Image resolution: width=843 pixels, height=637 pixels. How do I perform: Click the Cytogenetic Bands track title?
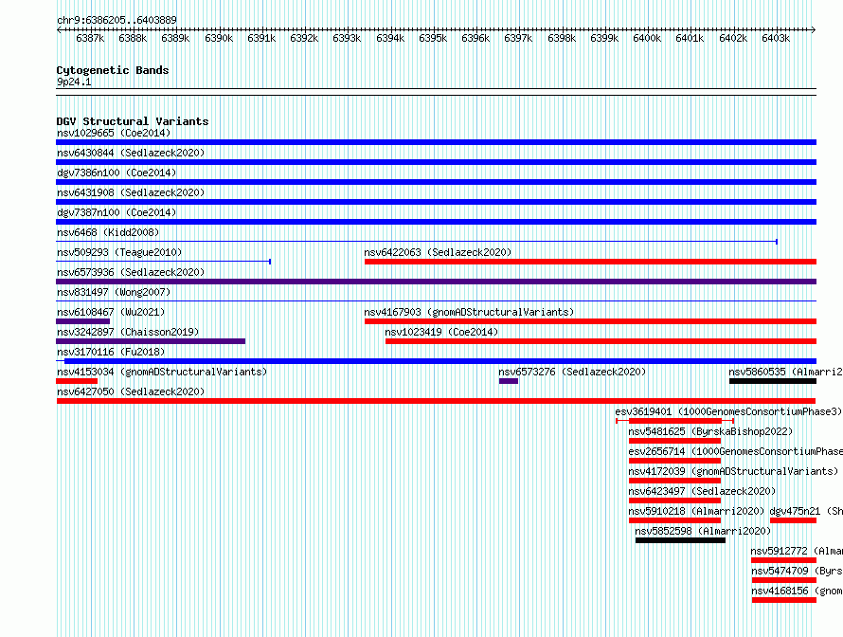tap(113, 70)
